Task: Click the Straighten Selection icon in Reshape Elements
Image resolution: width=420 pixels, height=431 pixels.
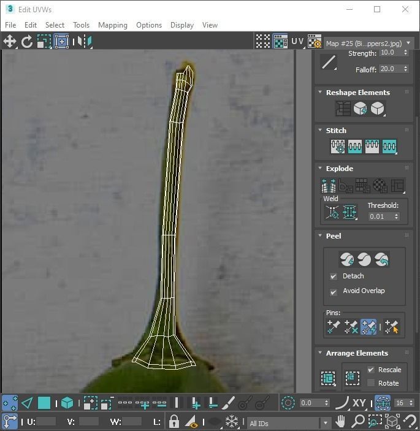Action: tap(343, 109)
